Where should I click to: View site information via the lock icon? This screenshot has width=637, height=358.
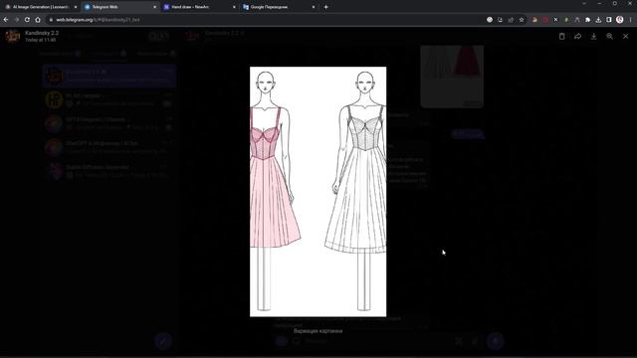click(51, 20)
